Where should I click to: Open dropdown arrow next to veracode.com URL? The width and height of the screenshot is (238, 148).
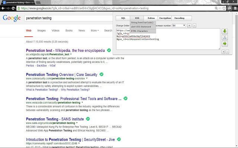(82, 102)
